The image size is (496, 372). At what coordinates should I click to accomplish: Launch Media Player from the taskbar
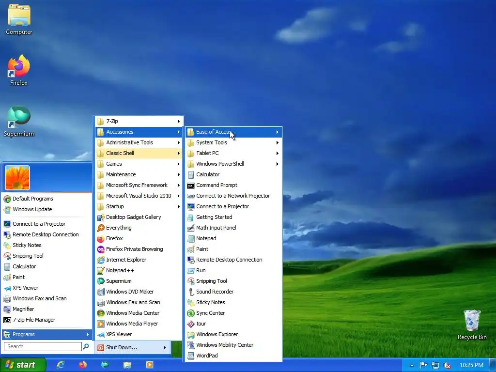point(149,365)
